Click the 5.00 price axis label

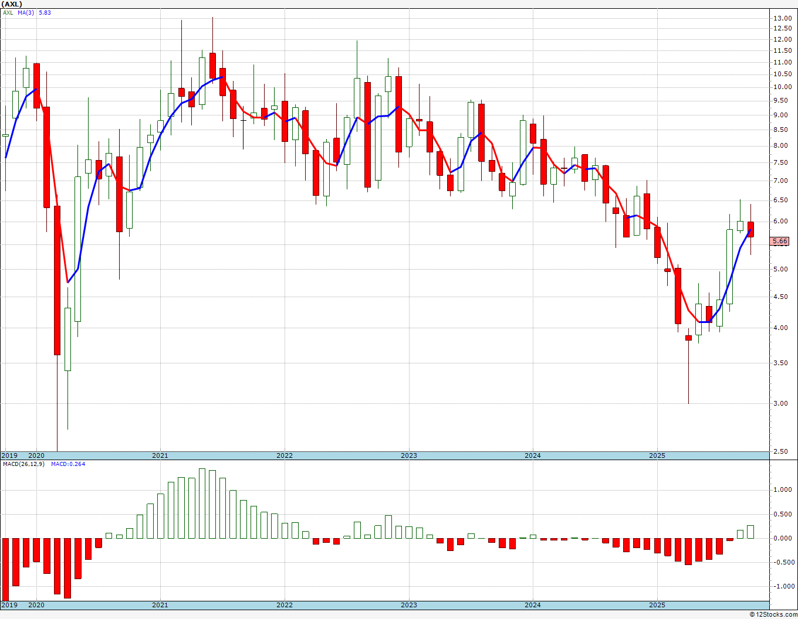point(780,269)
